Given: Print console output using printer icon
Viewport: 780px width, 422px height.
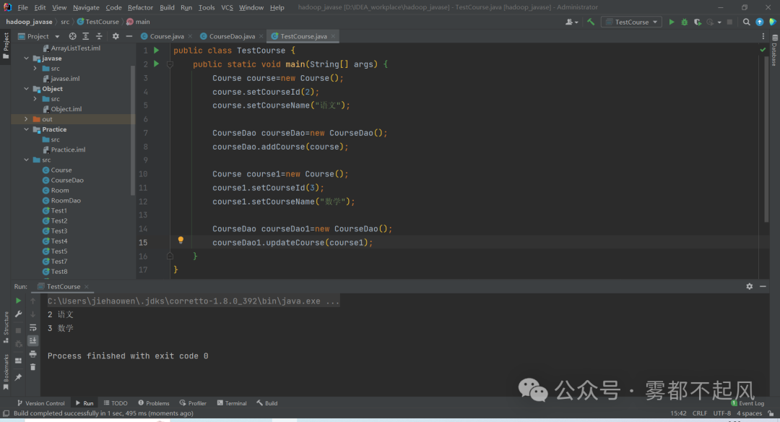Looking at the screenshot, I should pos(33,354).
